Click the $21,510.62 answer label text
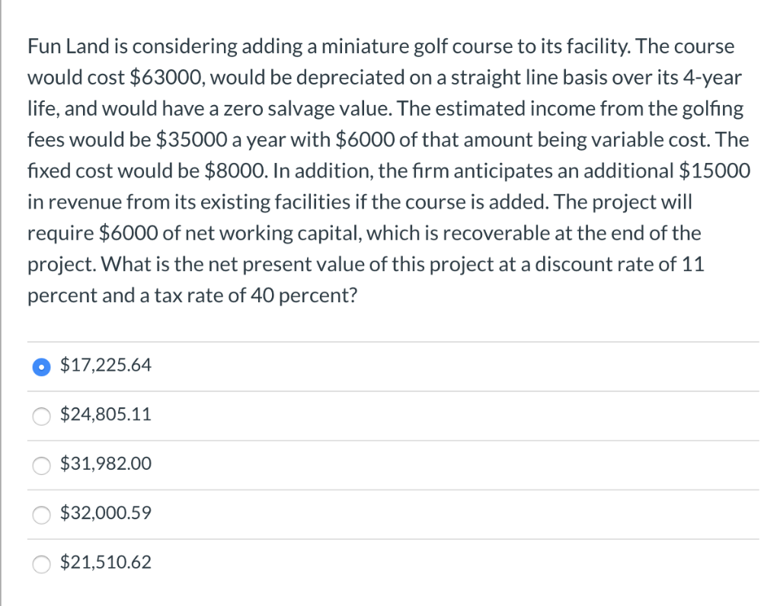The image size is (780, 606). (x=106, y=563)
